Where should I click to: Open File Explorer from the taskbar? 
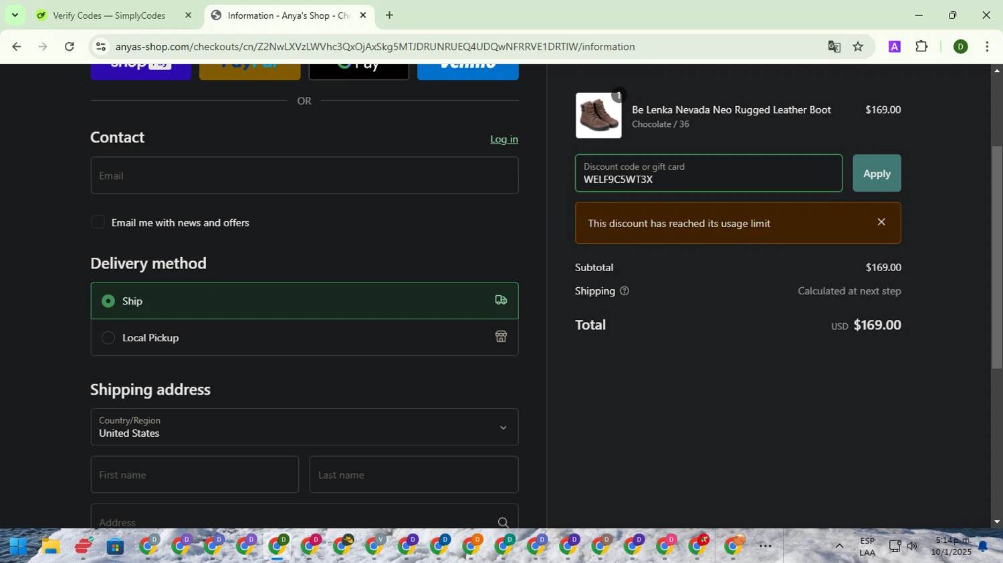click(51, 546)
